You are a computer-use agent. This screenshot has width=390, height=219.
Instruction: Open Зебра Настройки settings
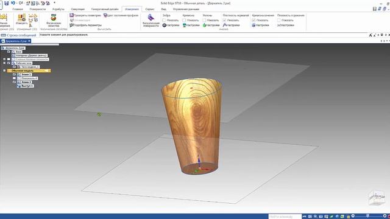click(x=171, y=25)
